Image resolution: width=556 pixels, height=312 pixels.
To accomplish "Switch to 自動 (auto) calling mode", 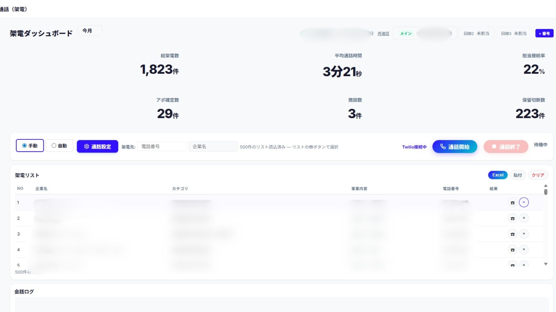I will (x=54, y=146).
